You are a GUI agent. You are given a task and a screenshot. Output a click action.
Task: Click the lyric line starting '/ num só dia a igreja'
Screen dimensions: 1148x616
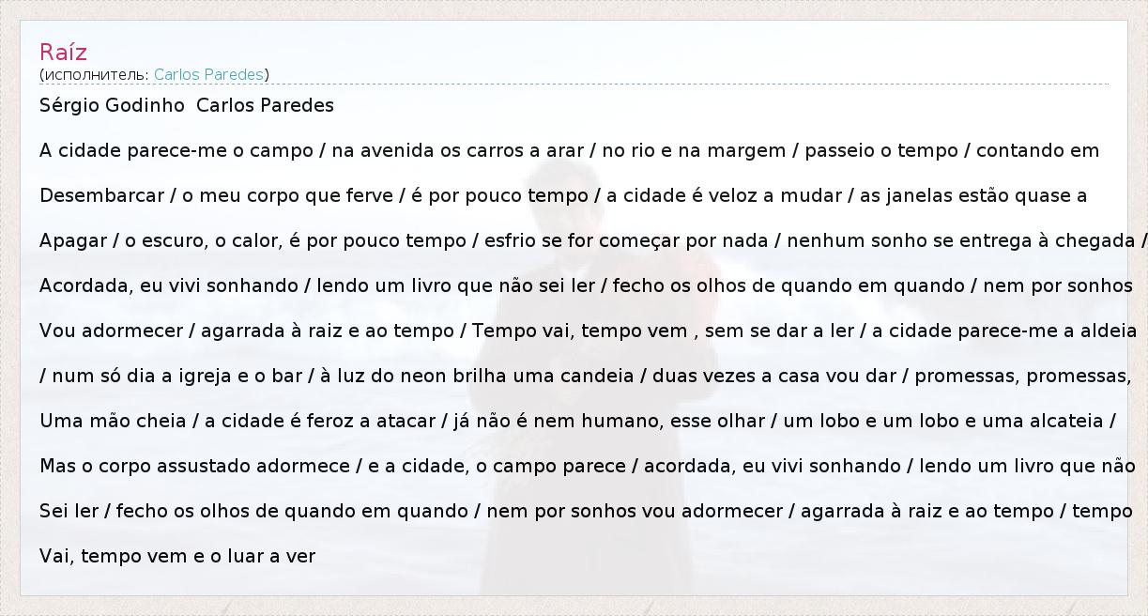(x=584, y=376)
